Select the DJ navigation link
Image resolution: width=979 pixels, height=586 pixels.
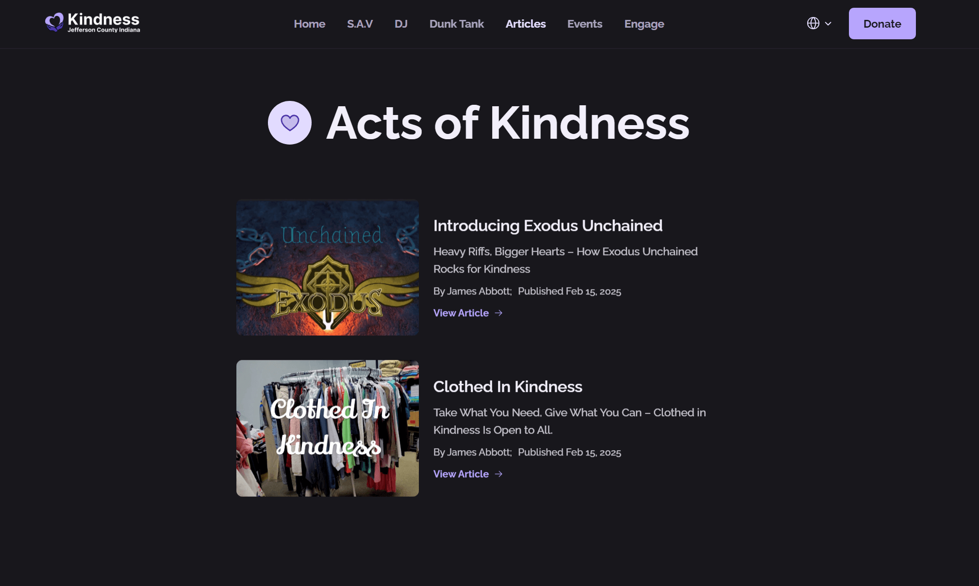(x=401, y=24)
